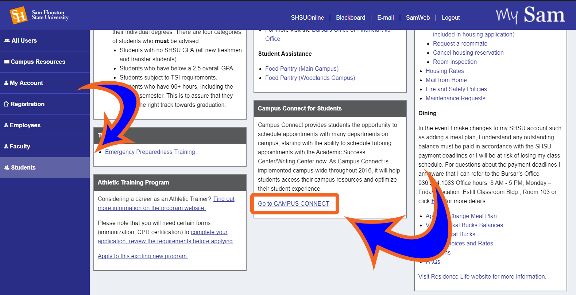Click the included in housing application link

pos(473,34)
